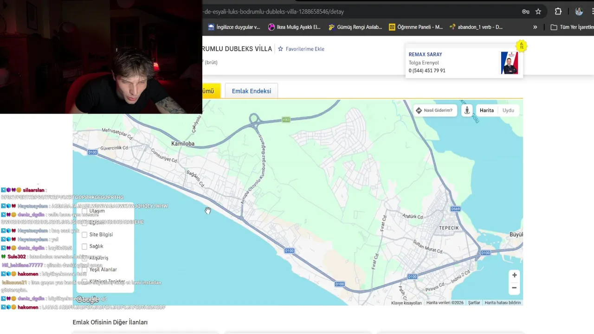This screenshot has width=594, height=334.
Task: Open the Tüm Yer İşaretleri bookmarks folder
Action: tap(572, 27)
